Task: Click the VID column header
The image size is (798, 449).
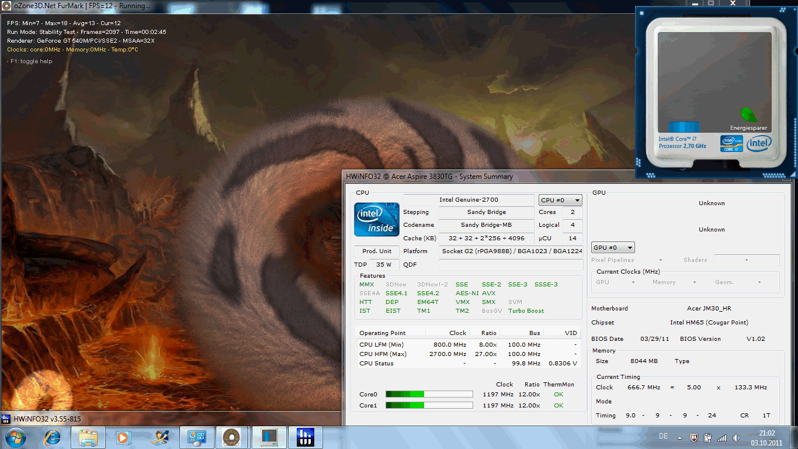Action: pos(562,333)
